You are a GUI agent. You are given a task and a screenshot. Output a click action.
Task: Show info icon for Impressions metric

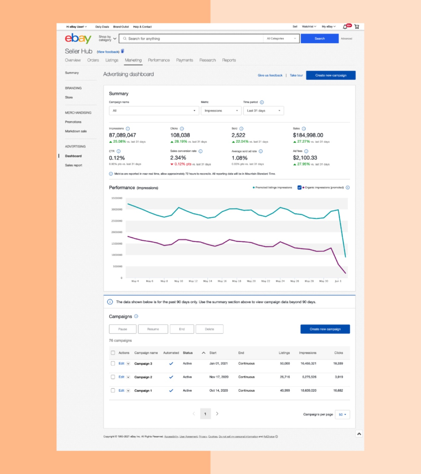point(128,129)
